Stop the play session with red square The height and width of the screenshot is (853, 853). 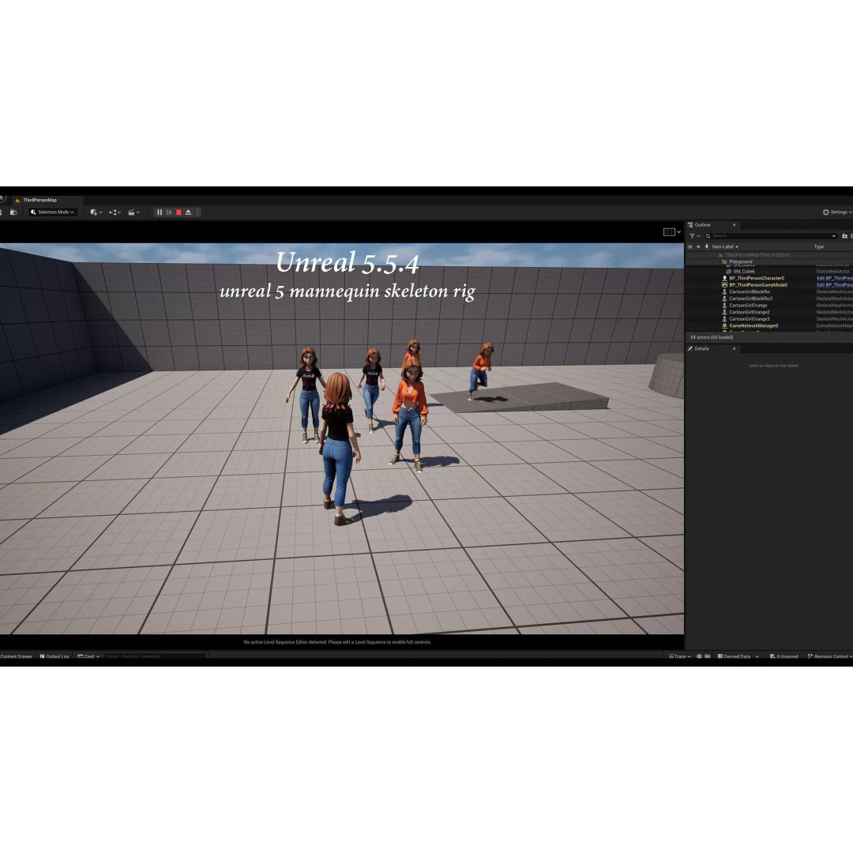178,212
